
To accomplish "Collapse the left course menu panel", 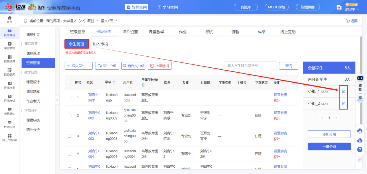I will (x=57, y=100).
